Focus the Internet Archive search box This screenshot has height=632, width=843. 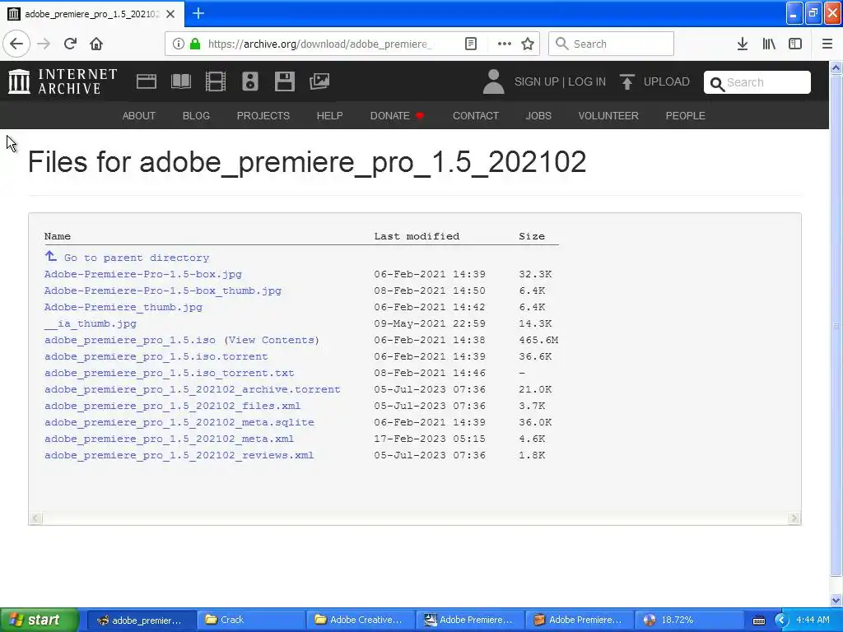(x=757, y=82)
